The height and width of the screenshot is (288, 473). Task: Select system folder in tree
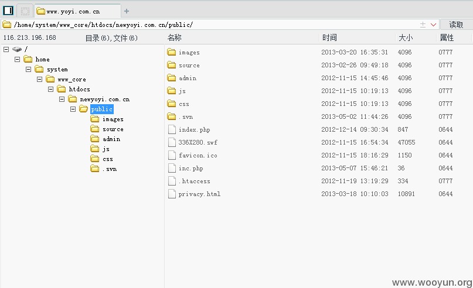(57, 69)
